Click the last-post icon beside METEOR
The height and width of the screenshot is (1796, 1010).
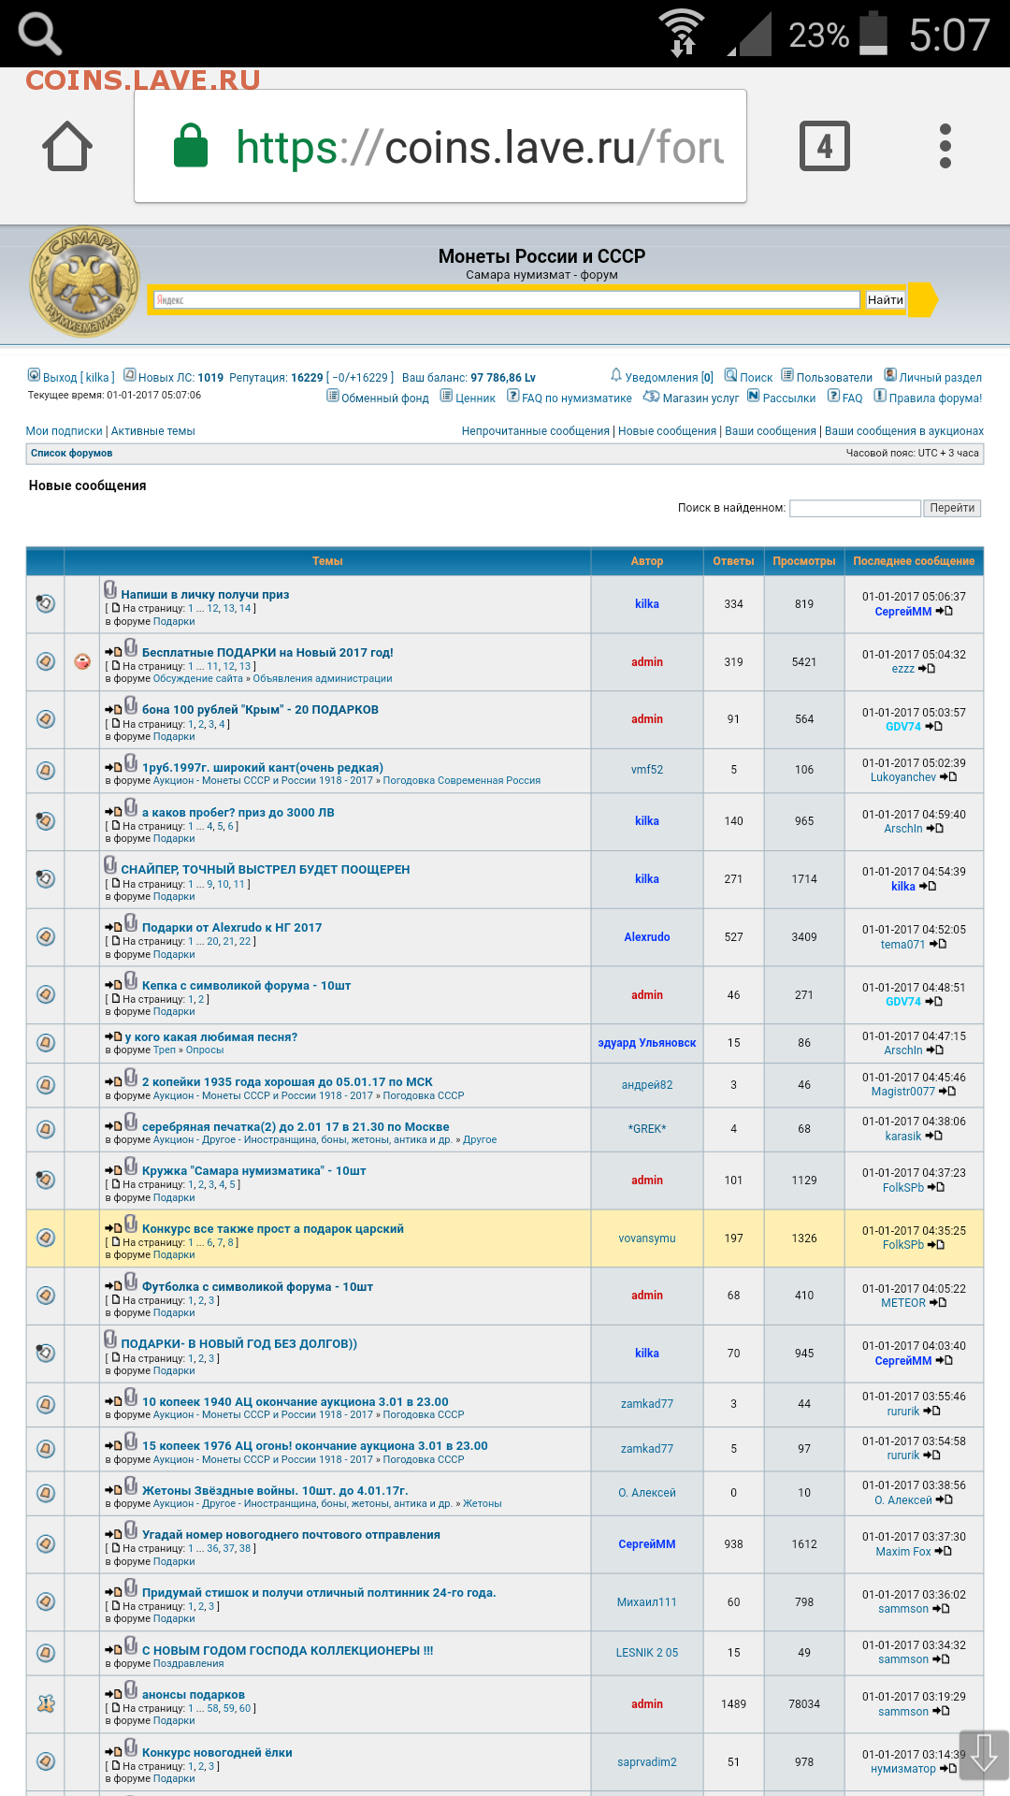[x=938, y=1303]
